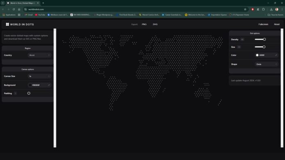Open the Canvas Size dropdown
The height and width of the screenshot is (160, 285).
coord(39,76)
